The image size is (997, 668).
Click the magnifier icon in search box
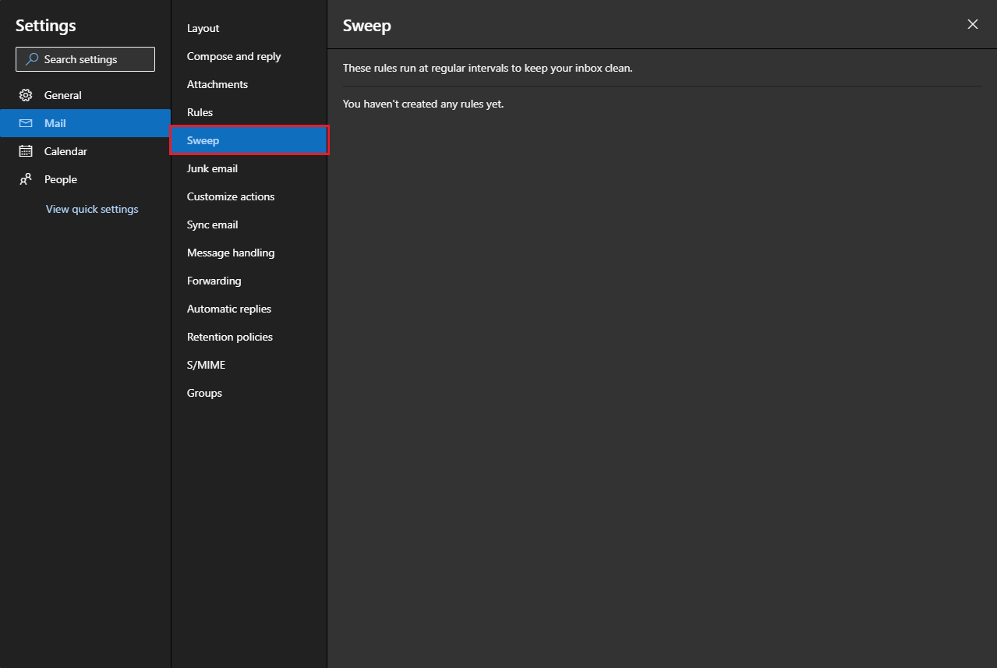(x=32, y=59)
